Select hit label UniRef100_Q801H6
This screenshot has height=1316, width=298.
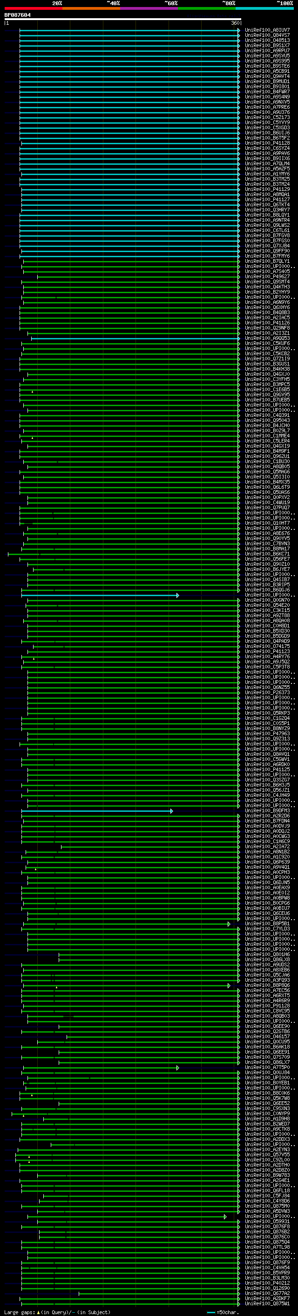click(267, 954)
